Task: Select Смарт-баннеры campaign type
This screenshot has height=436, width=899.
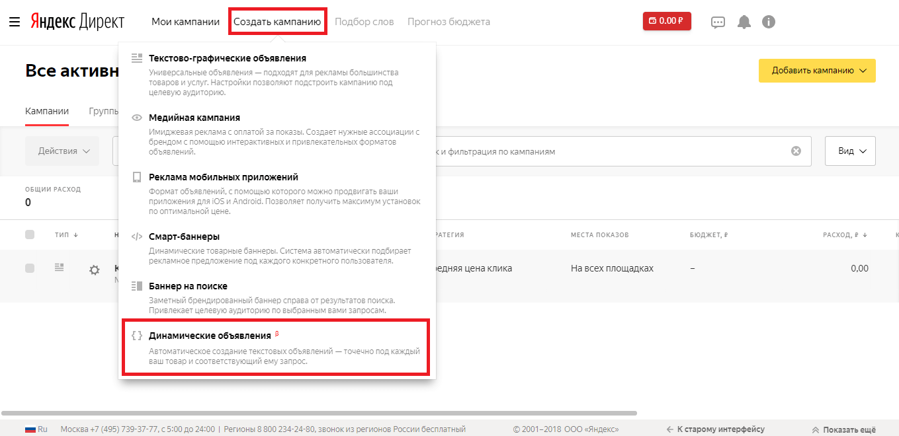Action: click(184, 236)
